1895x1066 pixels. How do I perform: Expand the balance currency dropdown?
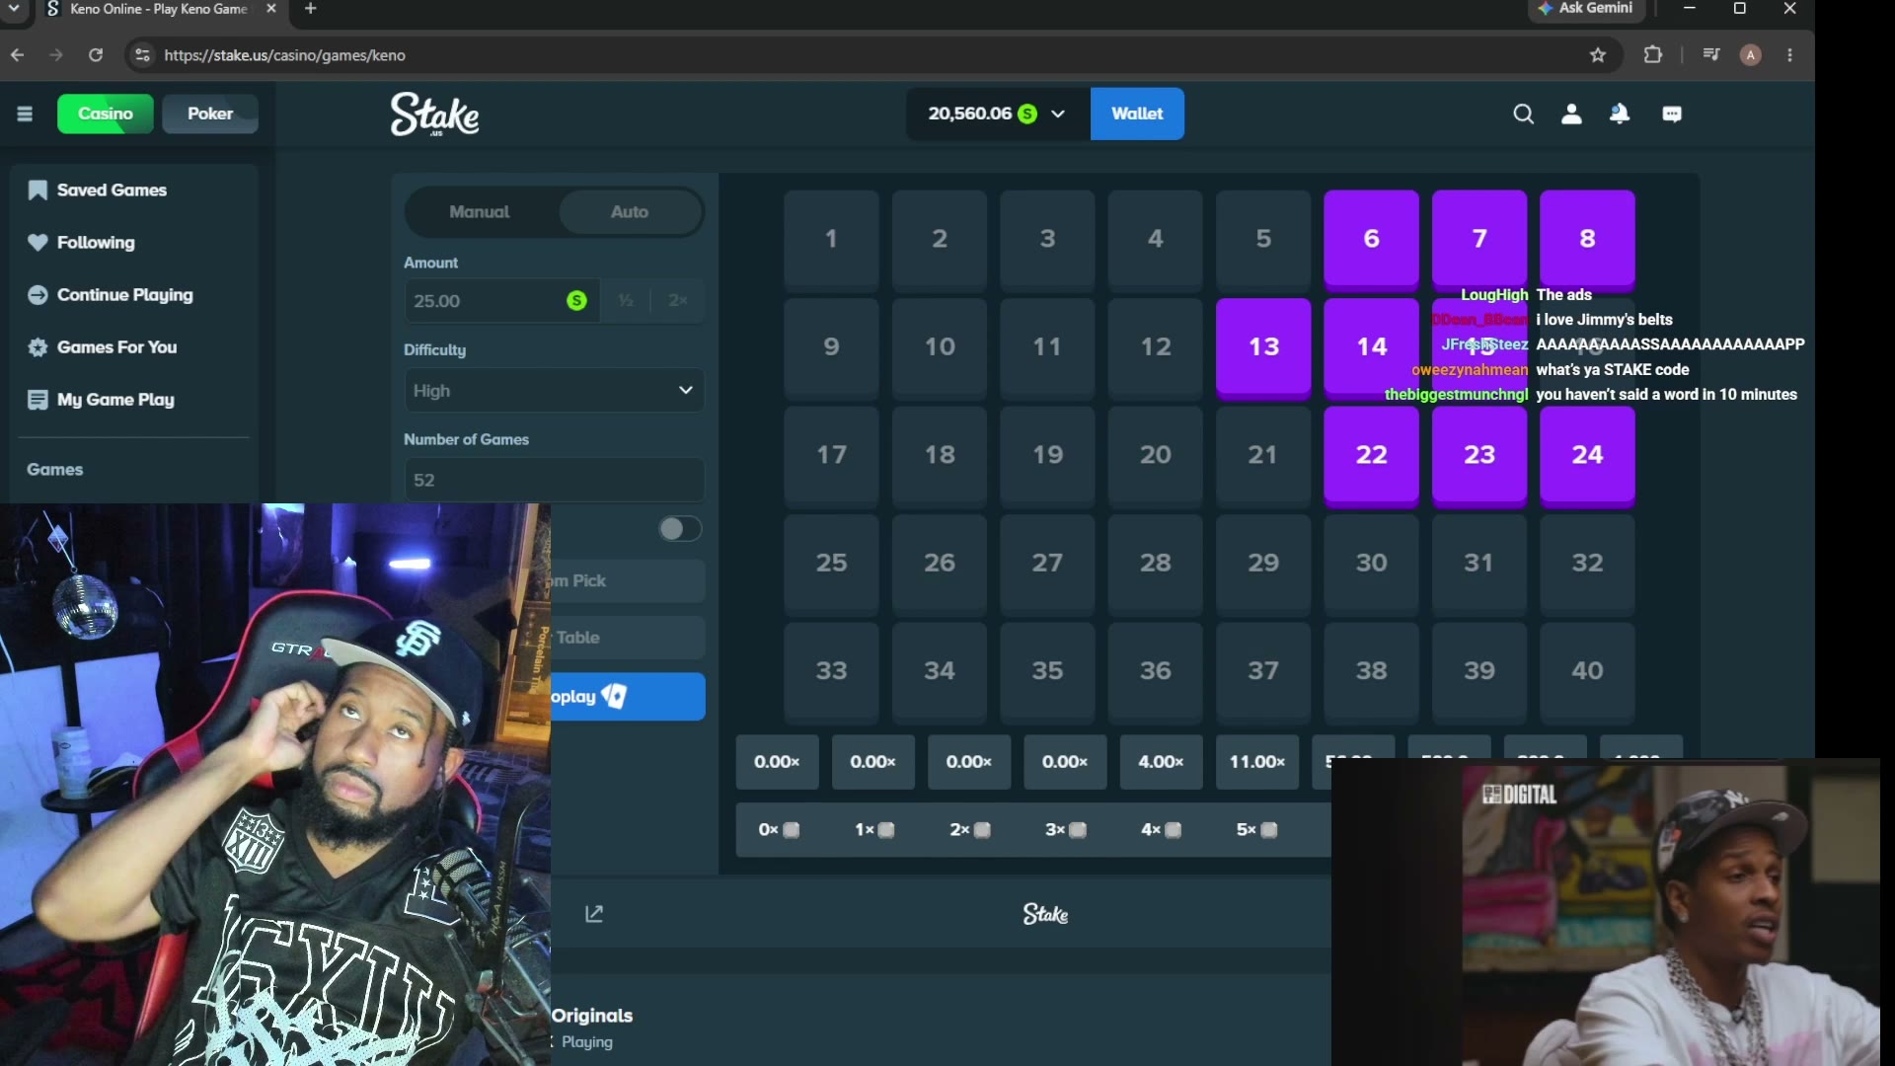(x=1058, y=114)
